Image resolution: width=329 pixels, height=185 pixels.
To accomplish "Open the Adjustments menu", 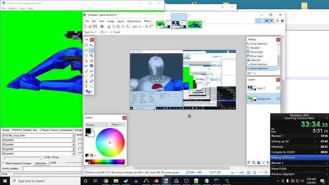I will coord(134,21).
